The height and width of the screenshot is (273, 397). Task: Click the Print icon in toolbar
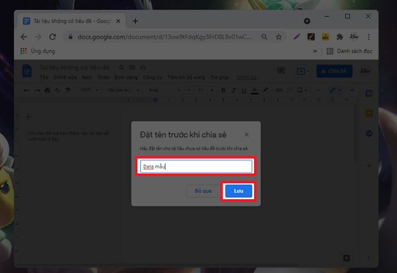pos(47,90)
